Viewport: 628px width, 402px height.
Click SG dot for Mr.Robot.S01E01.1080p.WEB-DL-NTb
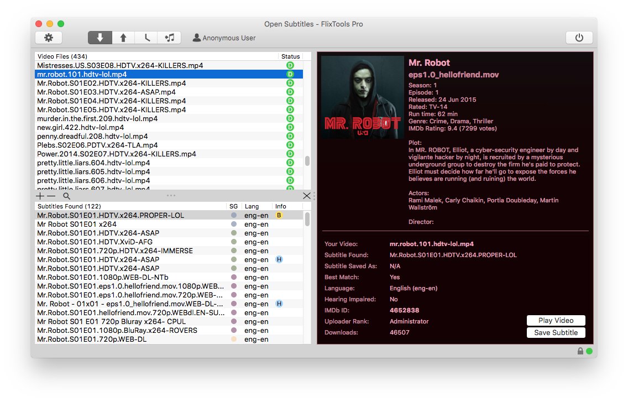pos(234,277)
